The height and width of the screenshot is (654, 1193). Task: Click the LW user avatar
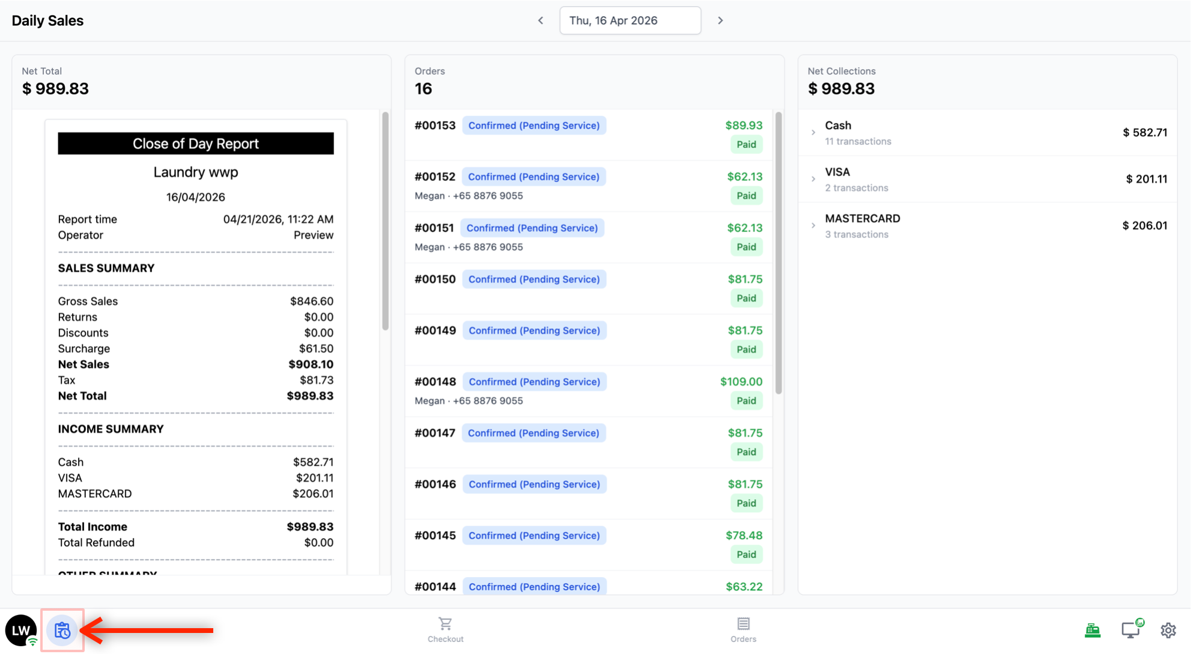[21, 630]
